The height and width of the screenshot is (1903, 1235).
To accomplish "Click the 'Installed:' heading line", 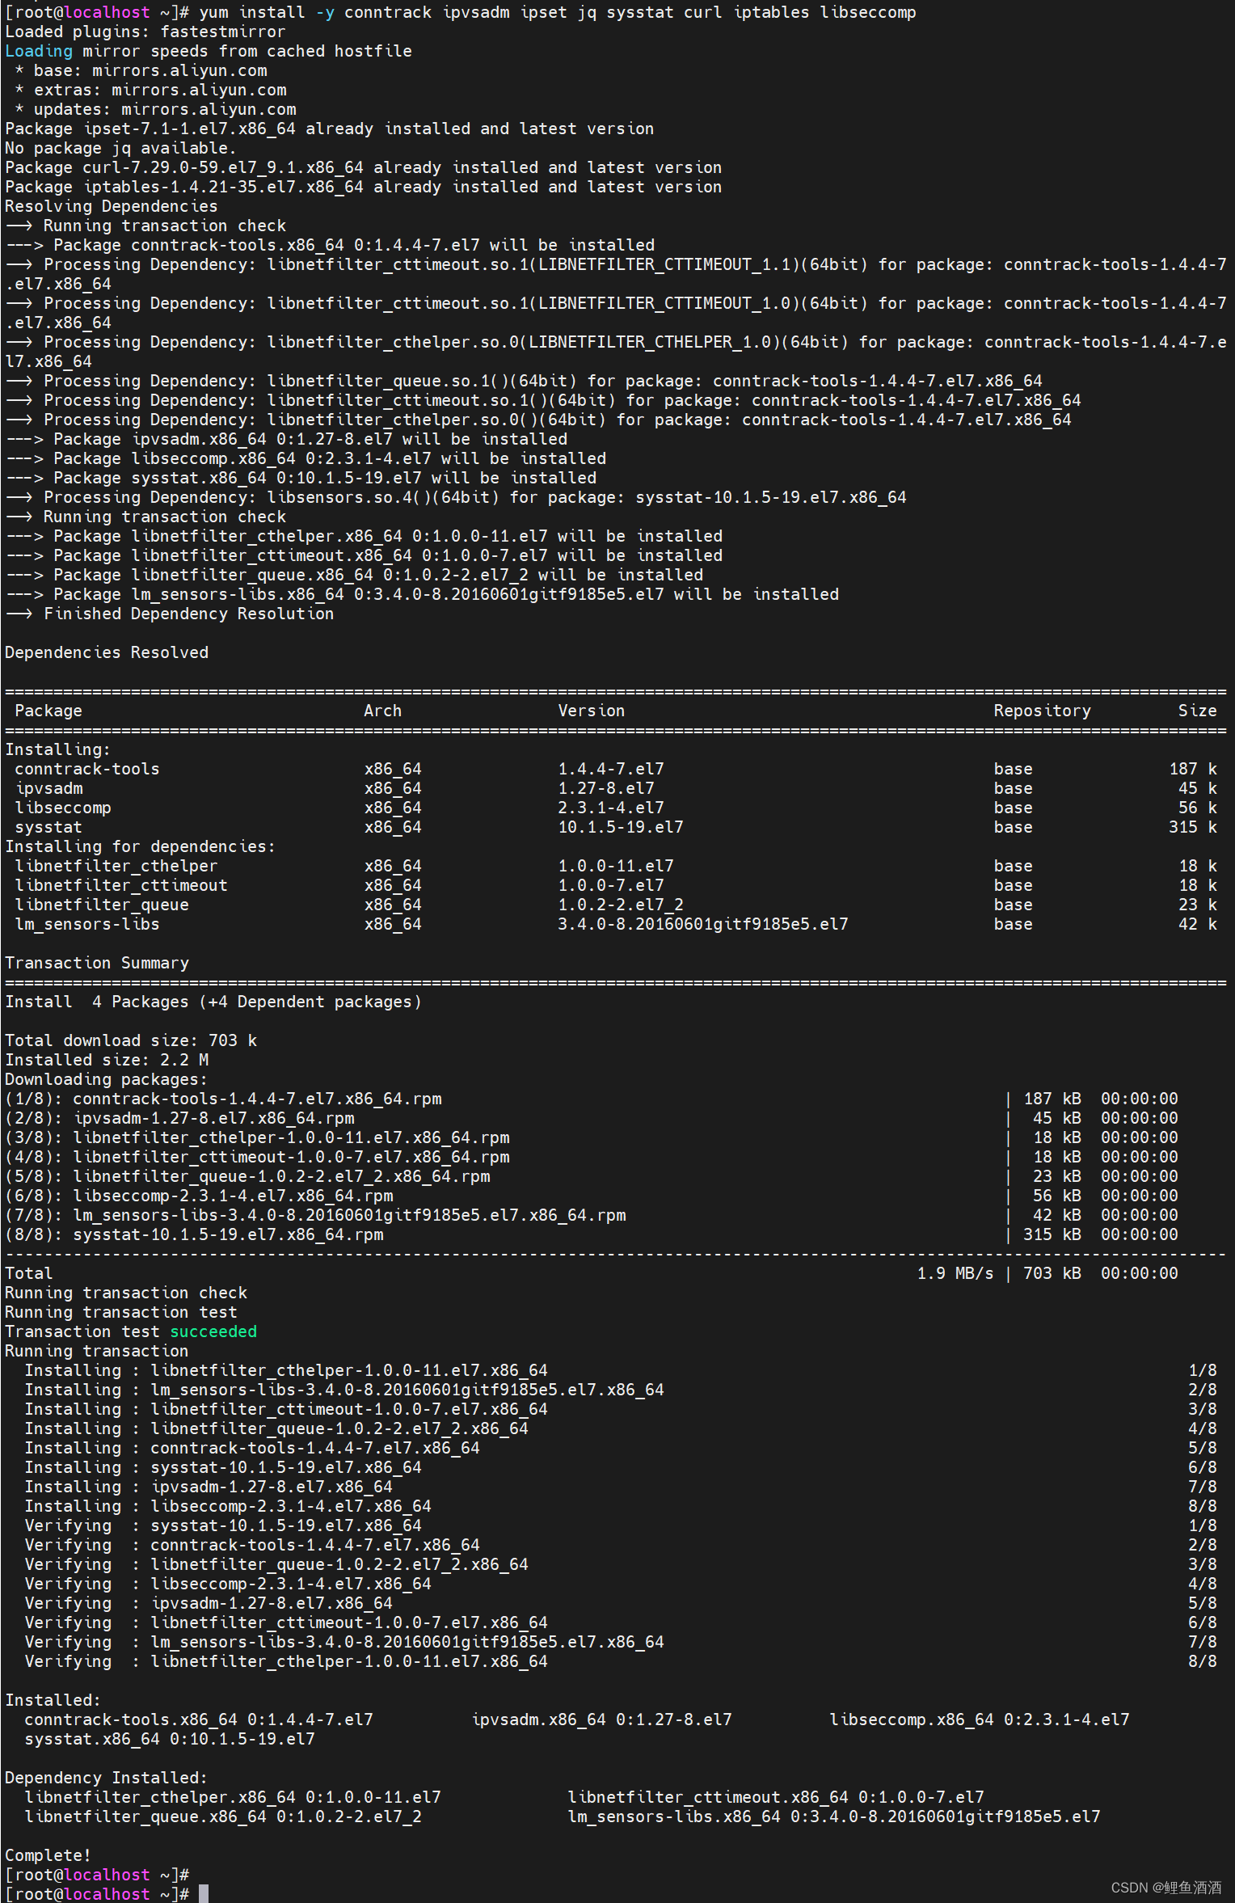I will (x=53, y=1700).
